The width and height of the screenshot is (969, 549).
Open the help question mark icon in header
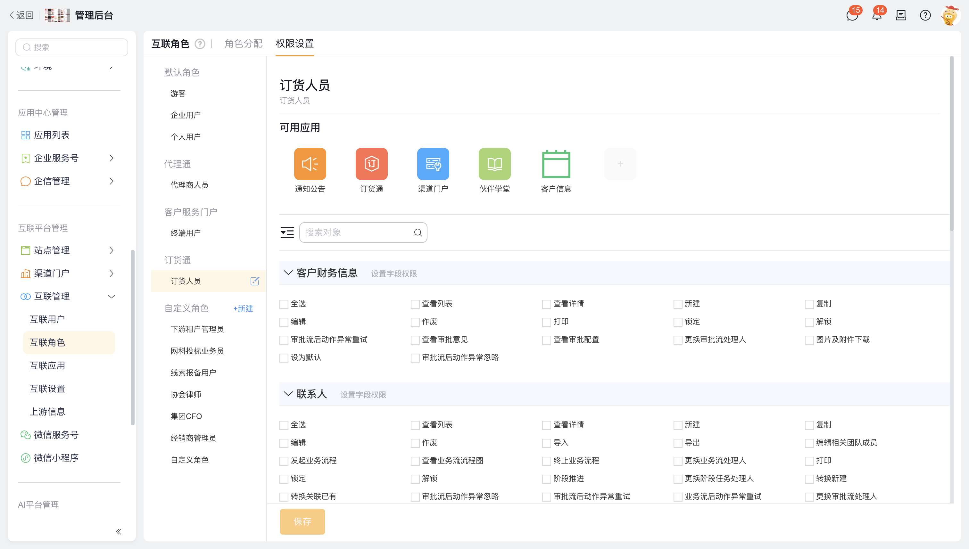click(925, 15)
